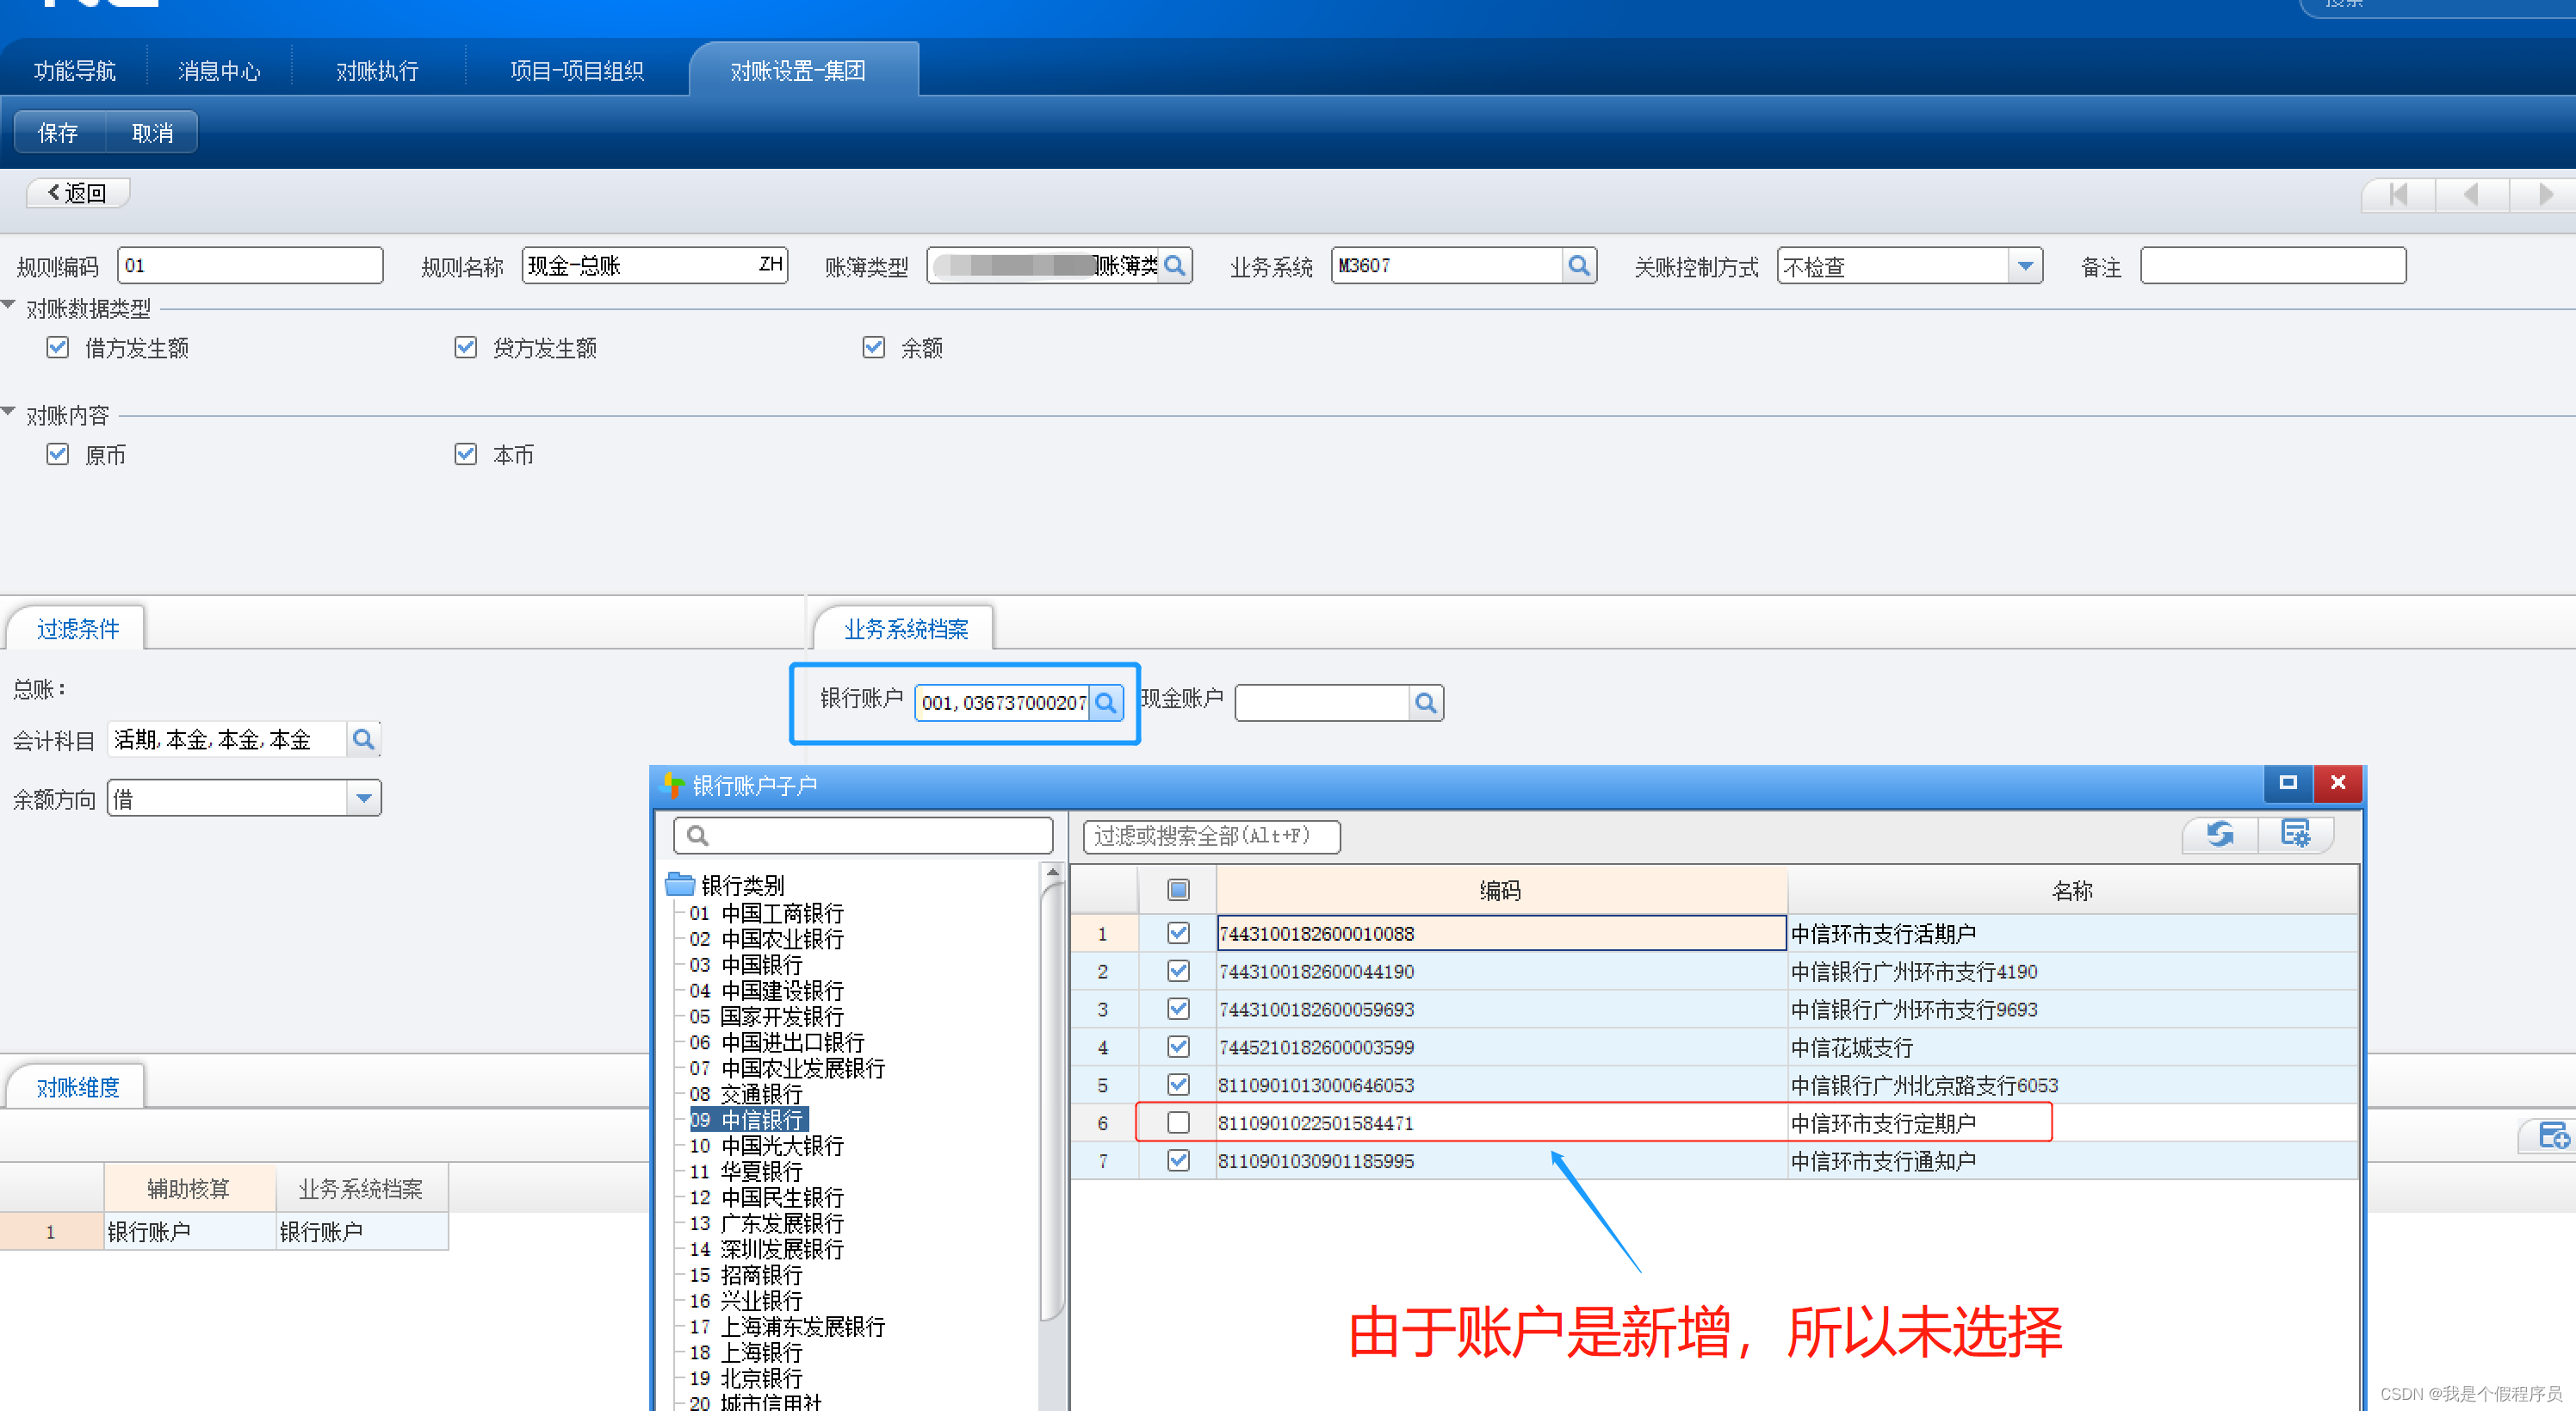Go to previous record navigation arrow

2471,194
